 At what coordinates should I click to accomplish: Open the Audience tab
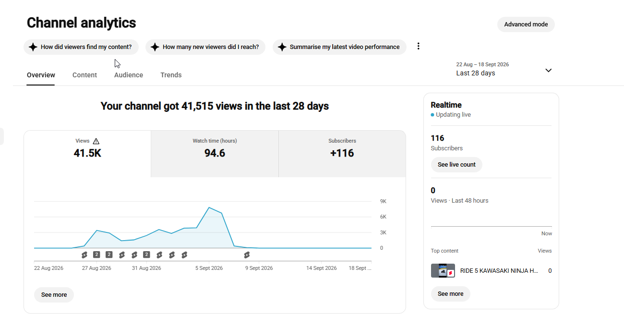129,75
